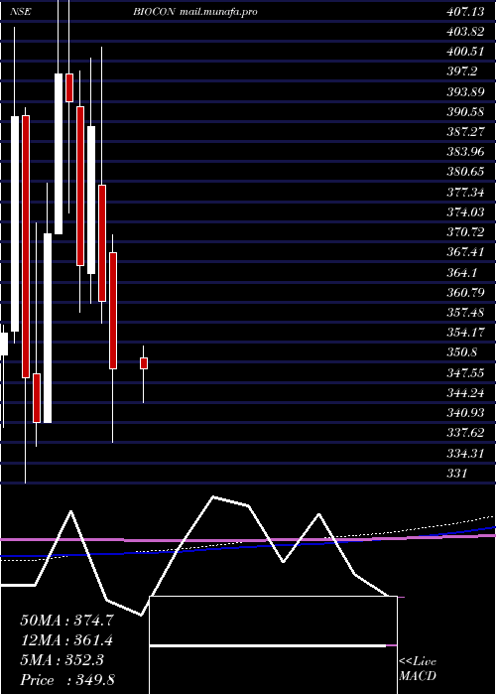Click the 337.62 price axis label
The height and width of the screenshot is (695, 496).
[465, 433]
